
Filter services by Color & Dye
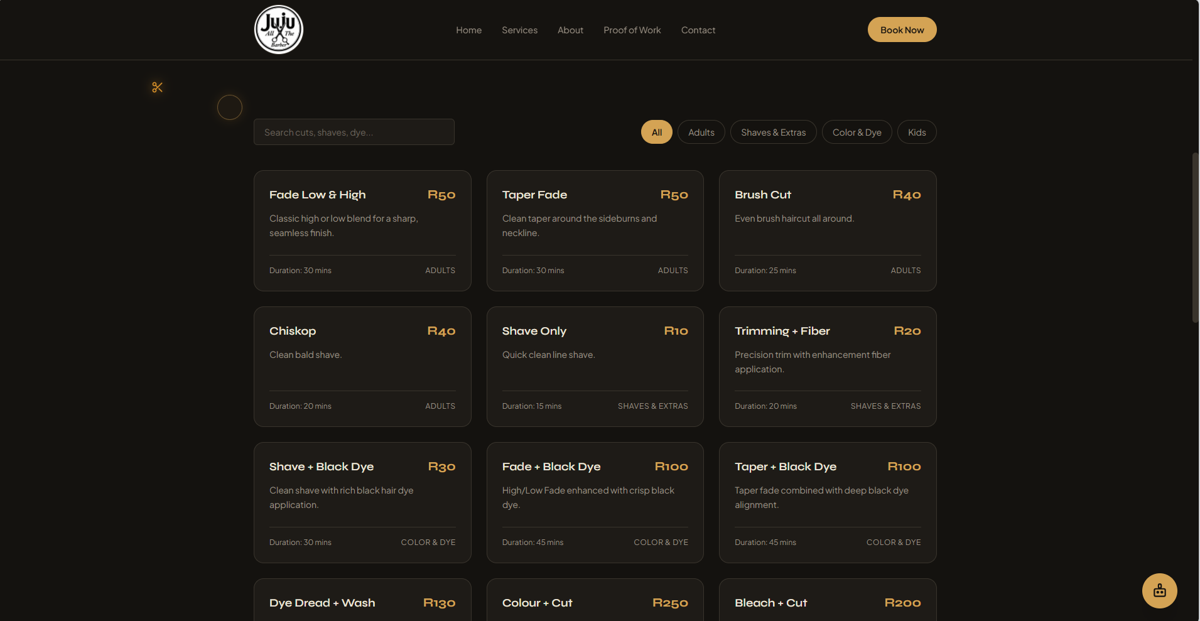pos(857,132)
